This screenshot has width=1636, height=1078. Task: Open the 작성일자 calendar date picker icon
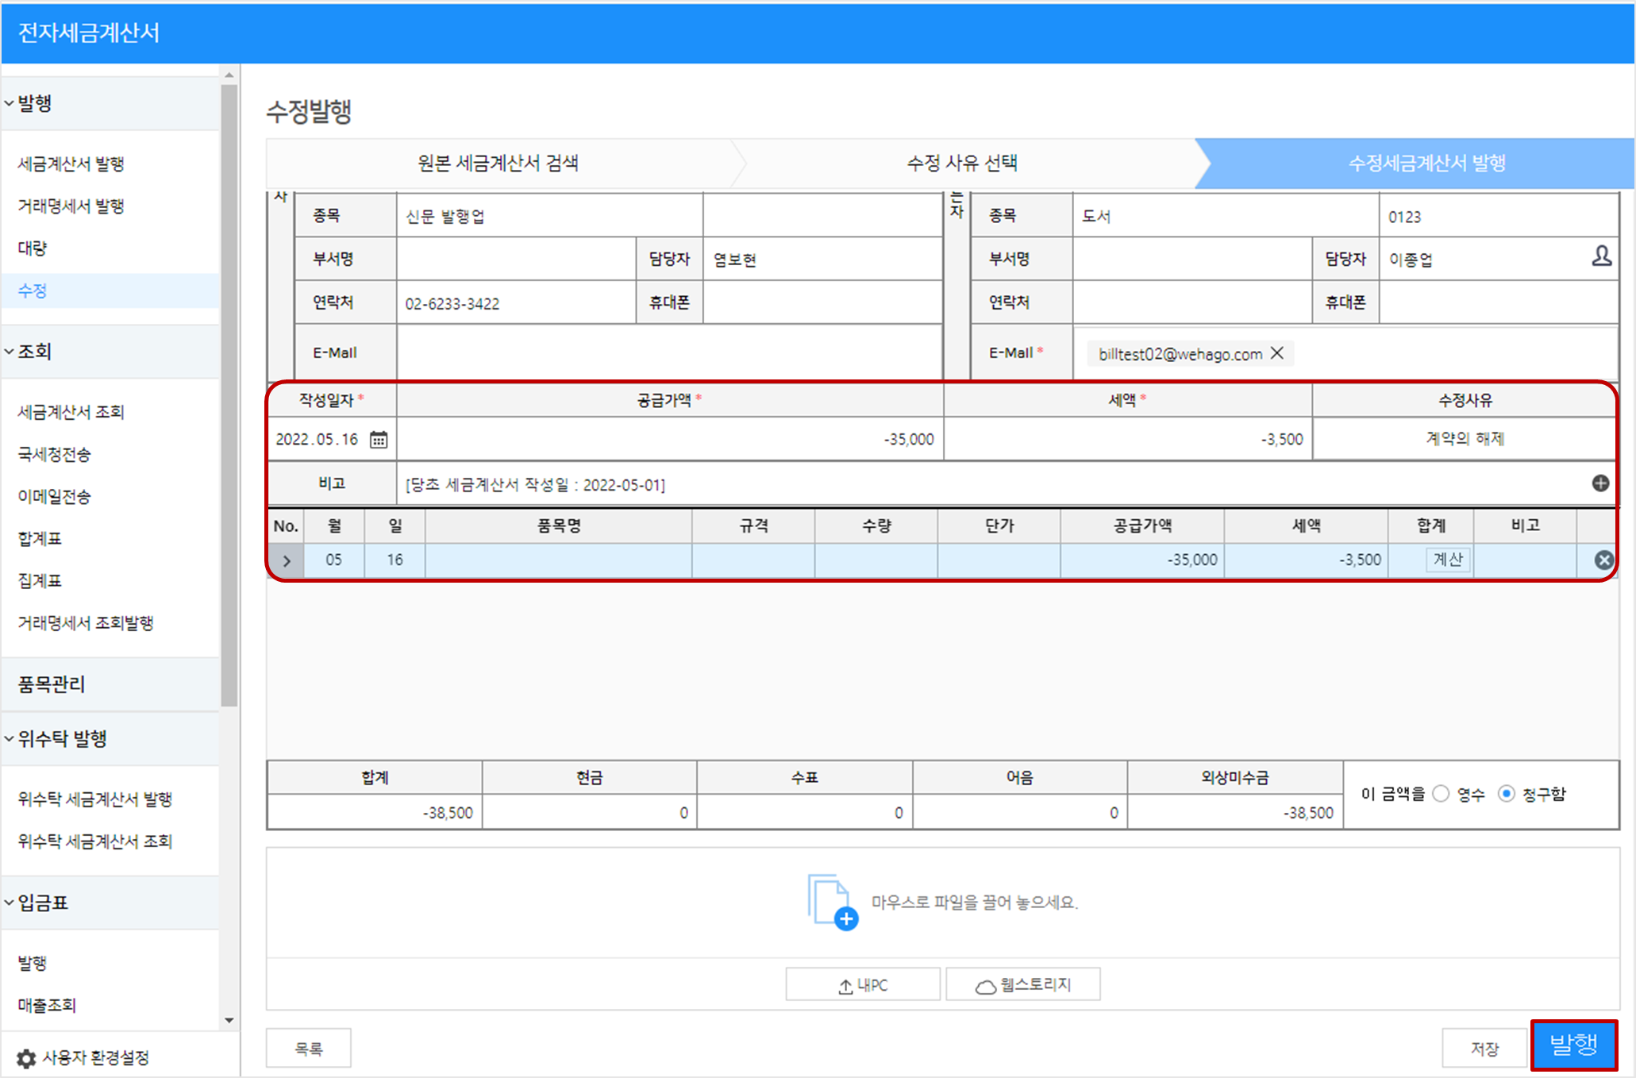tap(379, 439)
